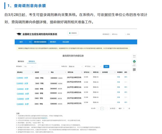Screen dimensions: 162x134
Task: Click the keyword text field beside 所在省市
Action: [47, 66]
